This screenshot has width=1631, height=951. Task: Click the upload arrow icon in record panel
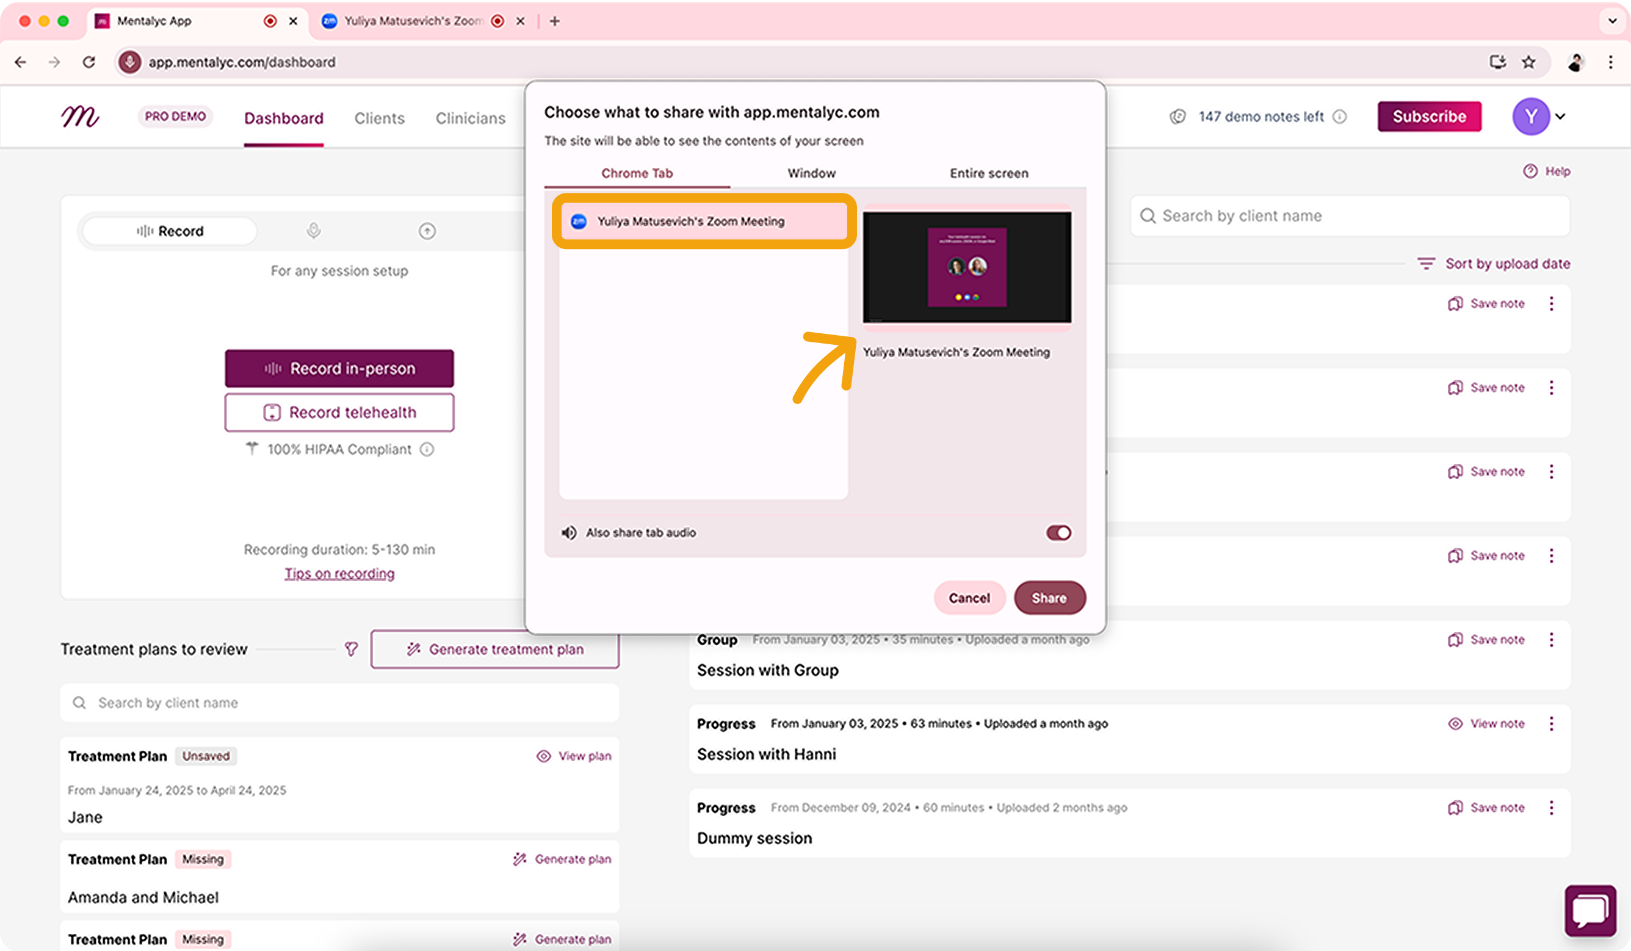click(x=427, y=231)
